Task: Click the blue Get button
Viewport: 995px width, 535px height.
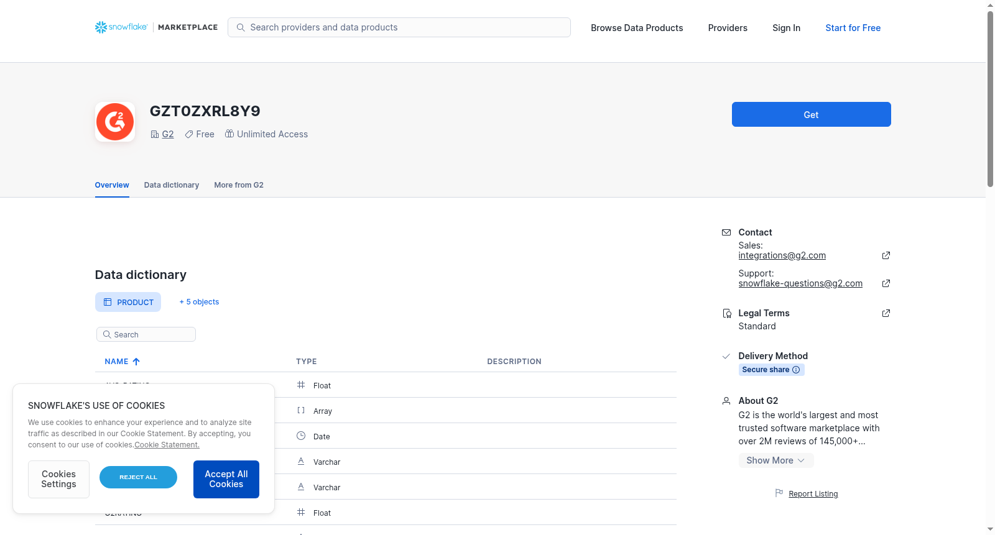Action: tap(811, 114)
